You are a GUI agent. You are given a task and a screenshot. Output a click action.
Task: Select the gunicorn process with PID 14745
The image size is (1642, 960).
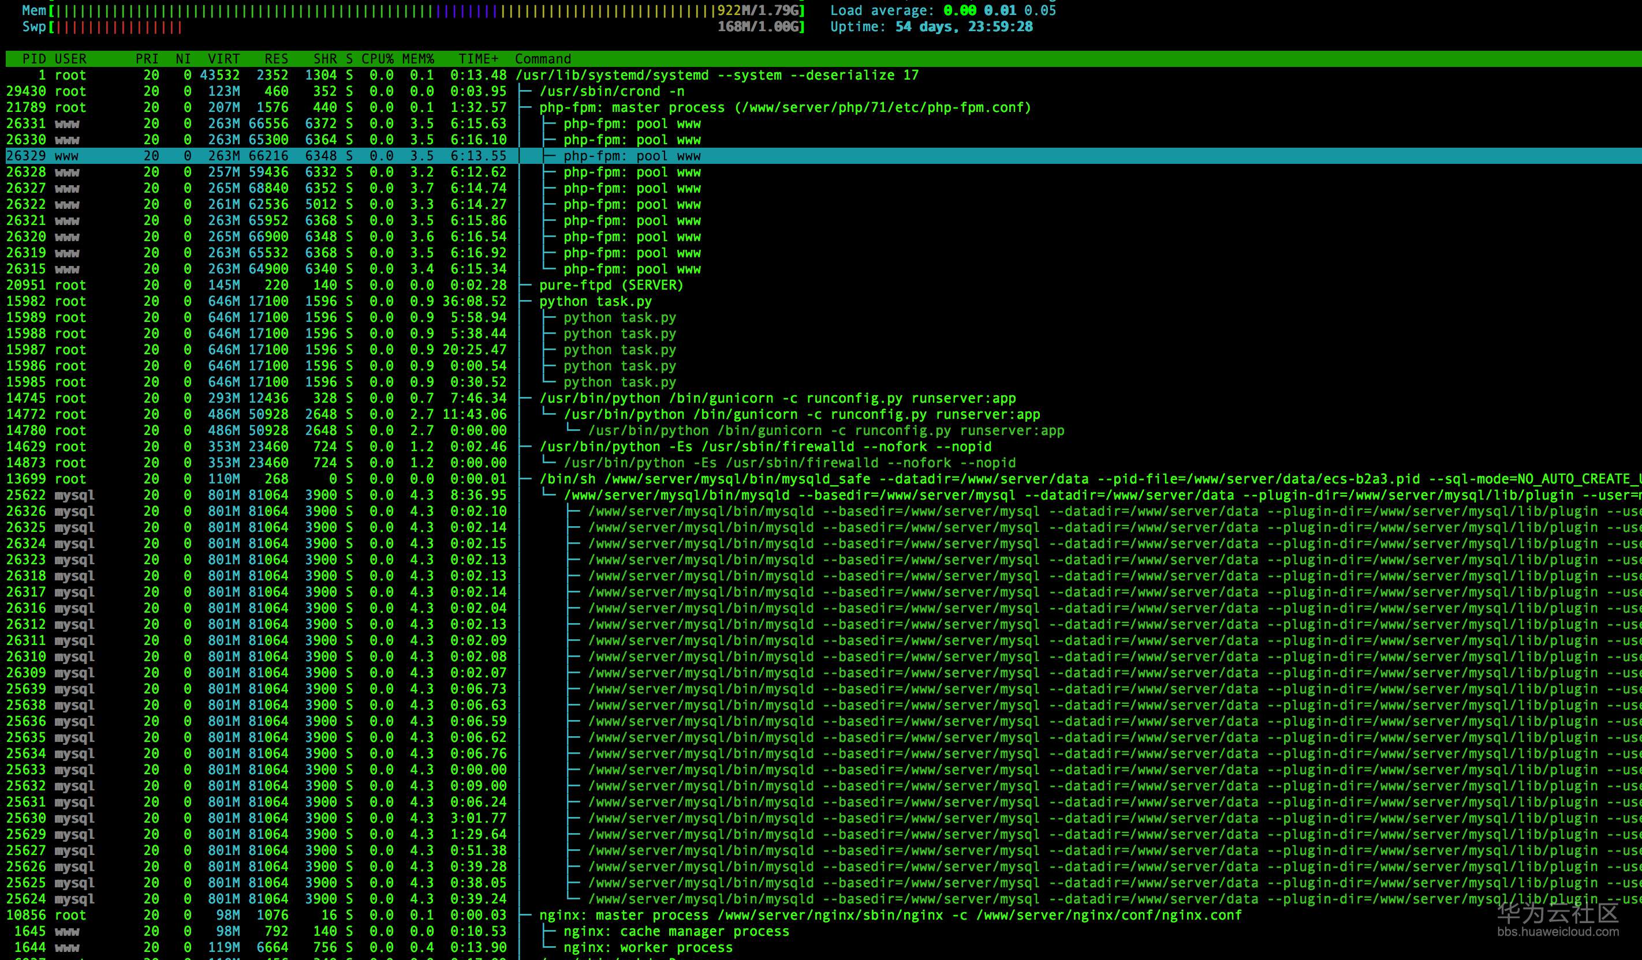(777, 398)
